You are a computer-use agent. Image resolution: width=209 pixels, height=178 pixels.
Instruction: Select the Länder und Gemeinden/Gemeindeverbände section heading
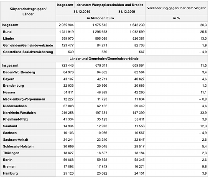tap(104, 59)
